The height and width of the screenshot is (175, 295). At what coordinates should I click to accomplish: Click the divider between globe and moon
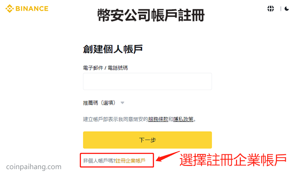(281, 9)
